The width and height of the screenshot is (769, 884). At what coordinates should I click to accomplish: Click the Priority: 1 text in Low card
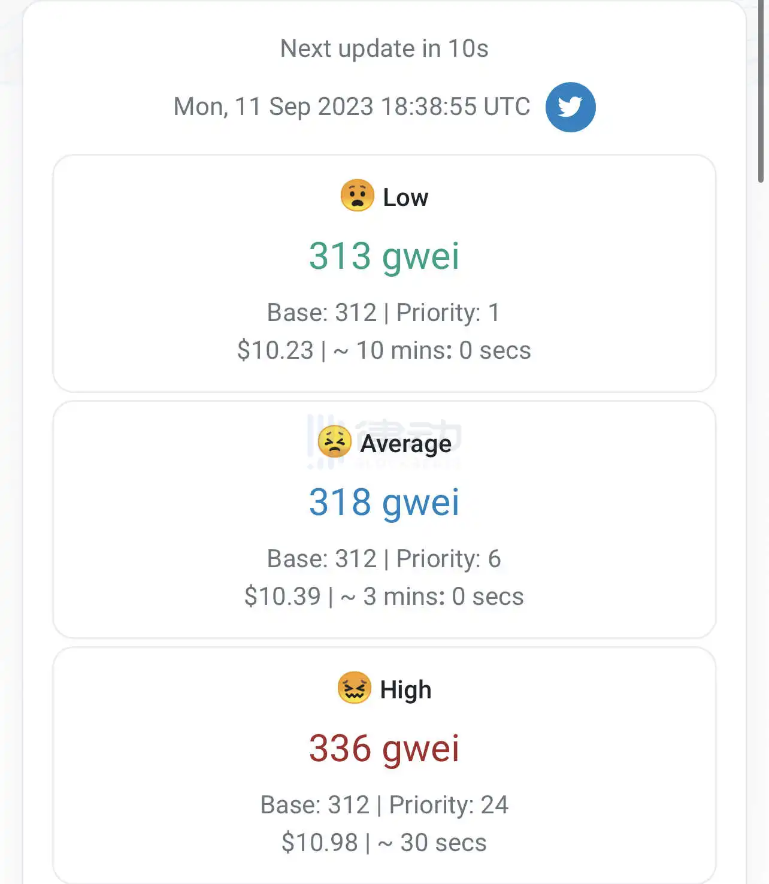pos(447,313)
